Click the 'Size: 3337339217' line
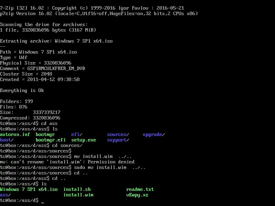 tap(30, 113)
